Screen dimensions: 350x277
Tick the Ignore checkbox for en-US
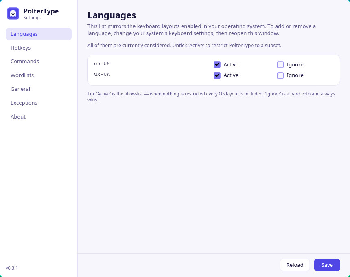[280, 64]
